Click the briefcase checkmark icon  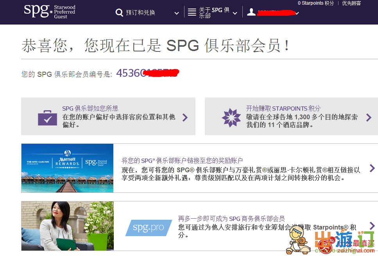(47, 118)
